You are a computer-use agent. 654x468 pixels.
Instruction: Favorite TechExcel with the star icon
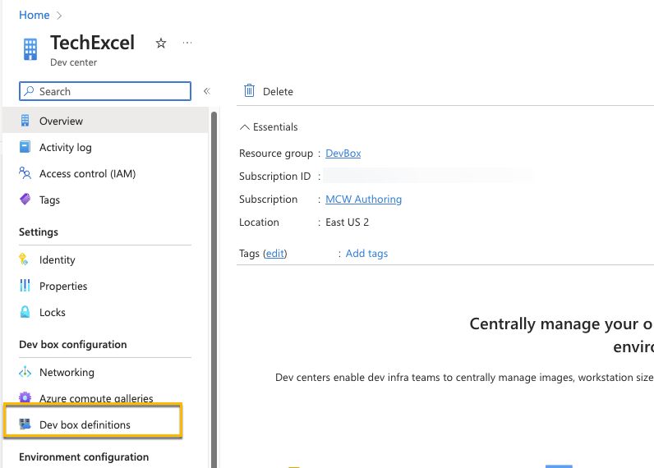click(x=161, y=43)
